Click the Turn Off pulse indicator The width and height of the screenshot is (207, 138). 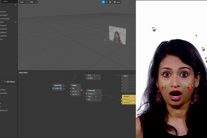(x=78, y=94)
